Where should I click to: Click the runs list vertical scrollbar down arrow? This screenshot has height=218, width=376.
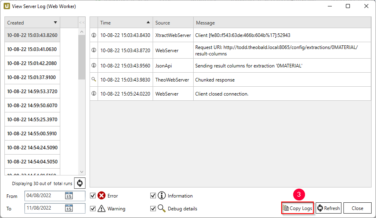(82, 172)
